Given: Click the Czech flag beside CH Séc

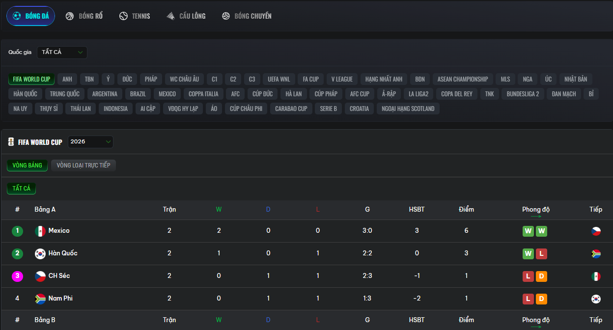Looking at the screenshot, I should click(40, 276).
